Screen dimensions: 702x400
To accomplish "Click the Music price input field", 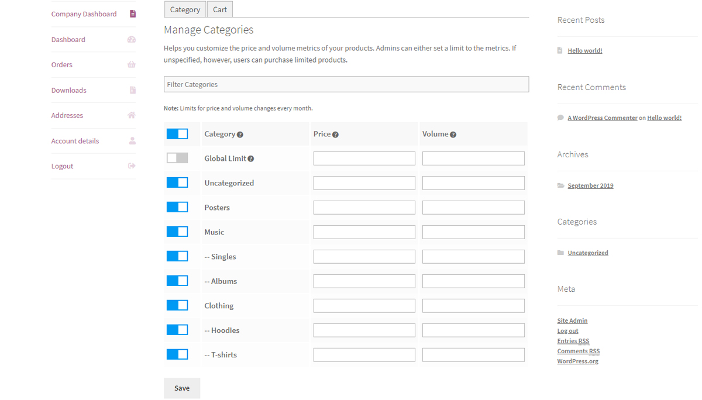I will [x=364, y=232].
